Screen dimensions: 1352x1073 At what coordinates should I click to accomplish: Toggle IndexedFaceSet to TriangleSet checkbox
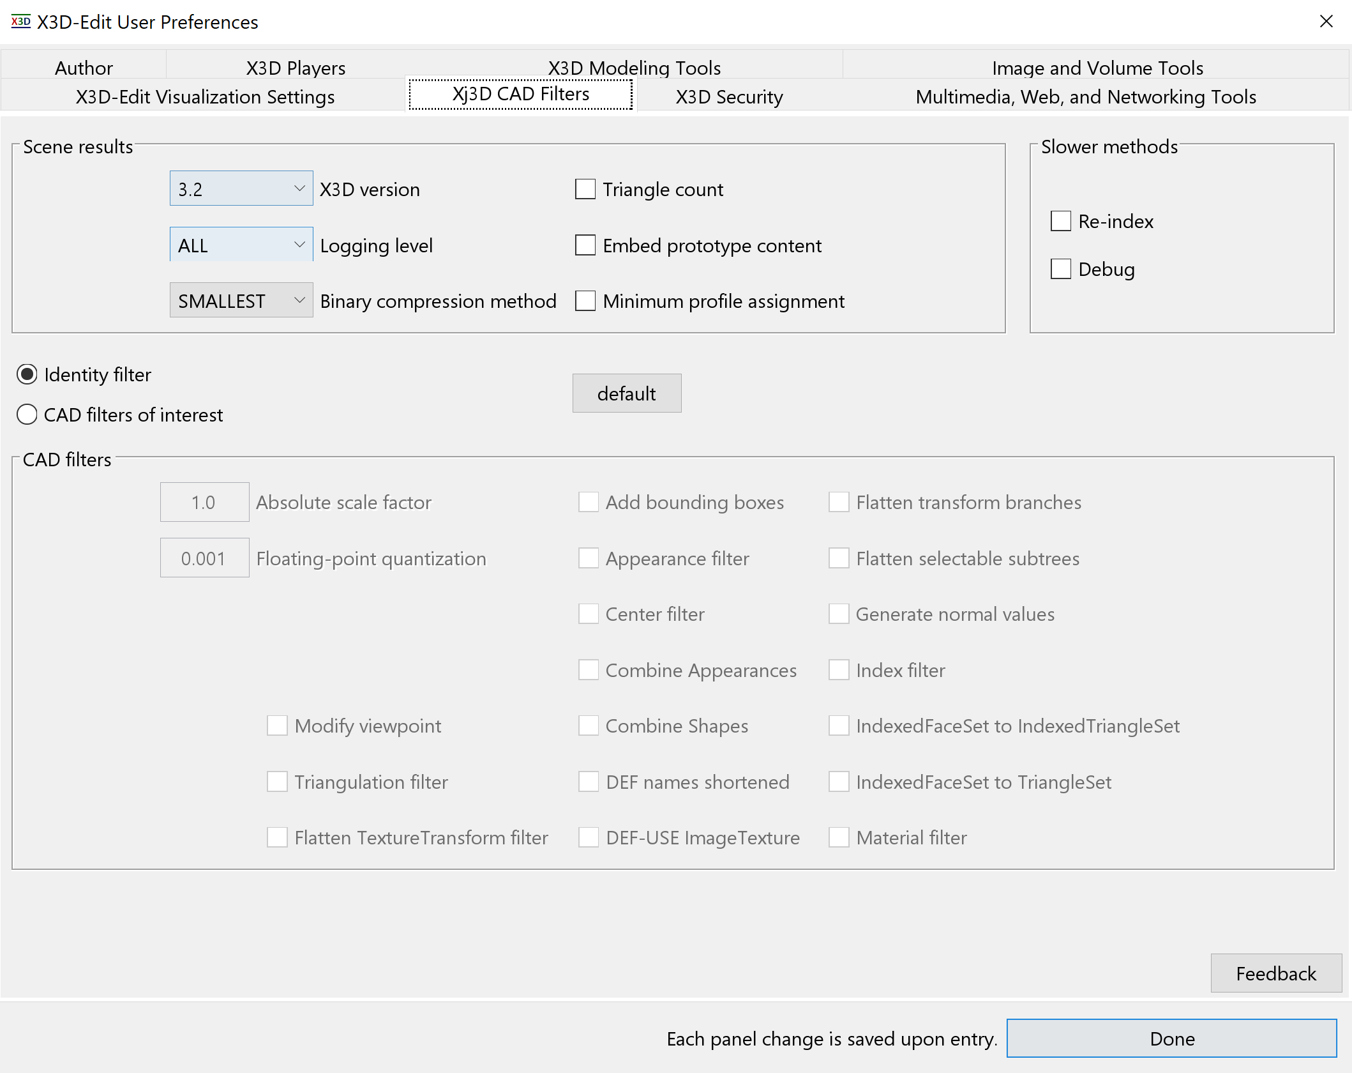838,782
